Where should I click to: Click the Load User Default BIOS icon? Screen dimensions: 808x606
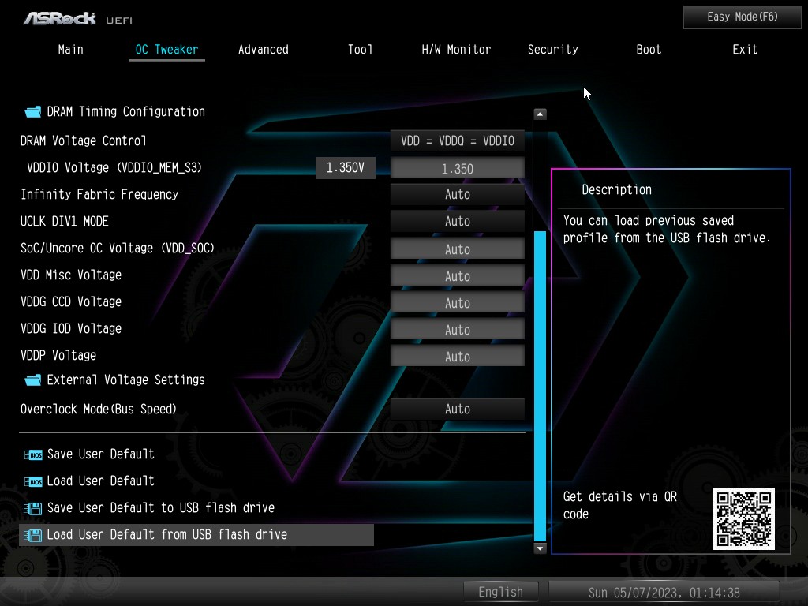click(x=33, y=481)
